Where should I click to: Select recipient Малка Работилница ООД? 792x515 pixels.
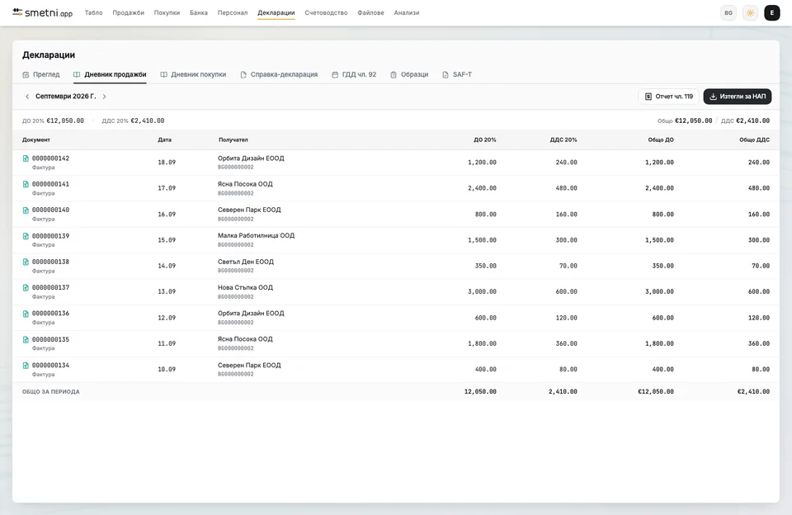256,235
